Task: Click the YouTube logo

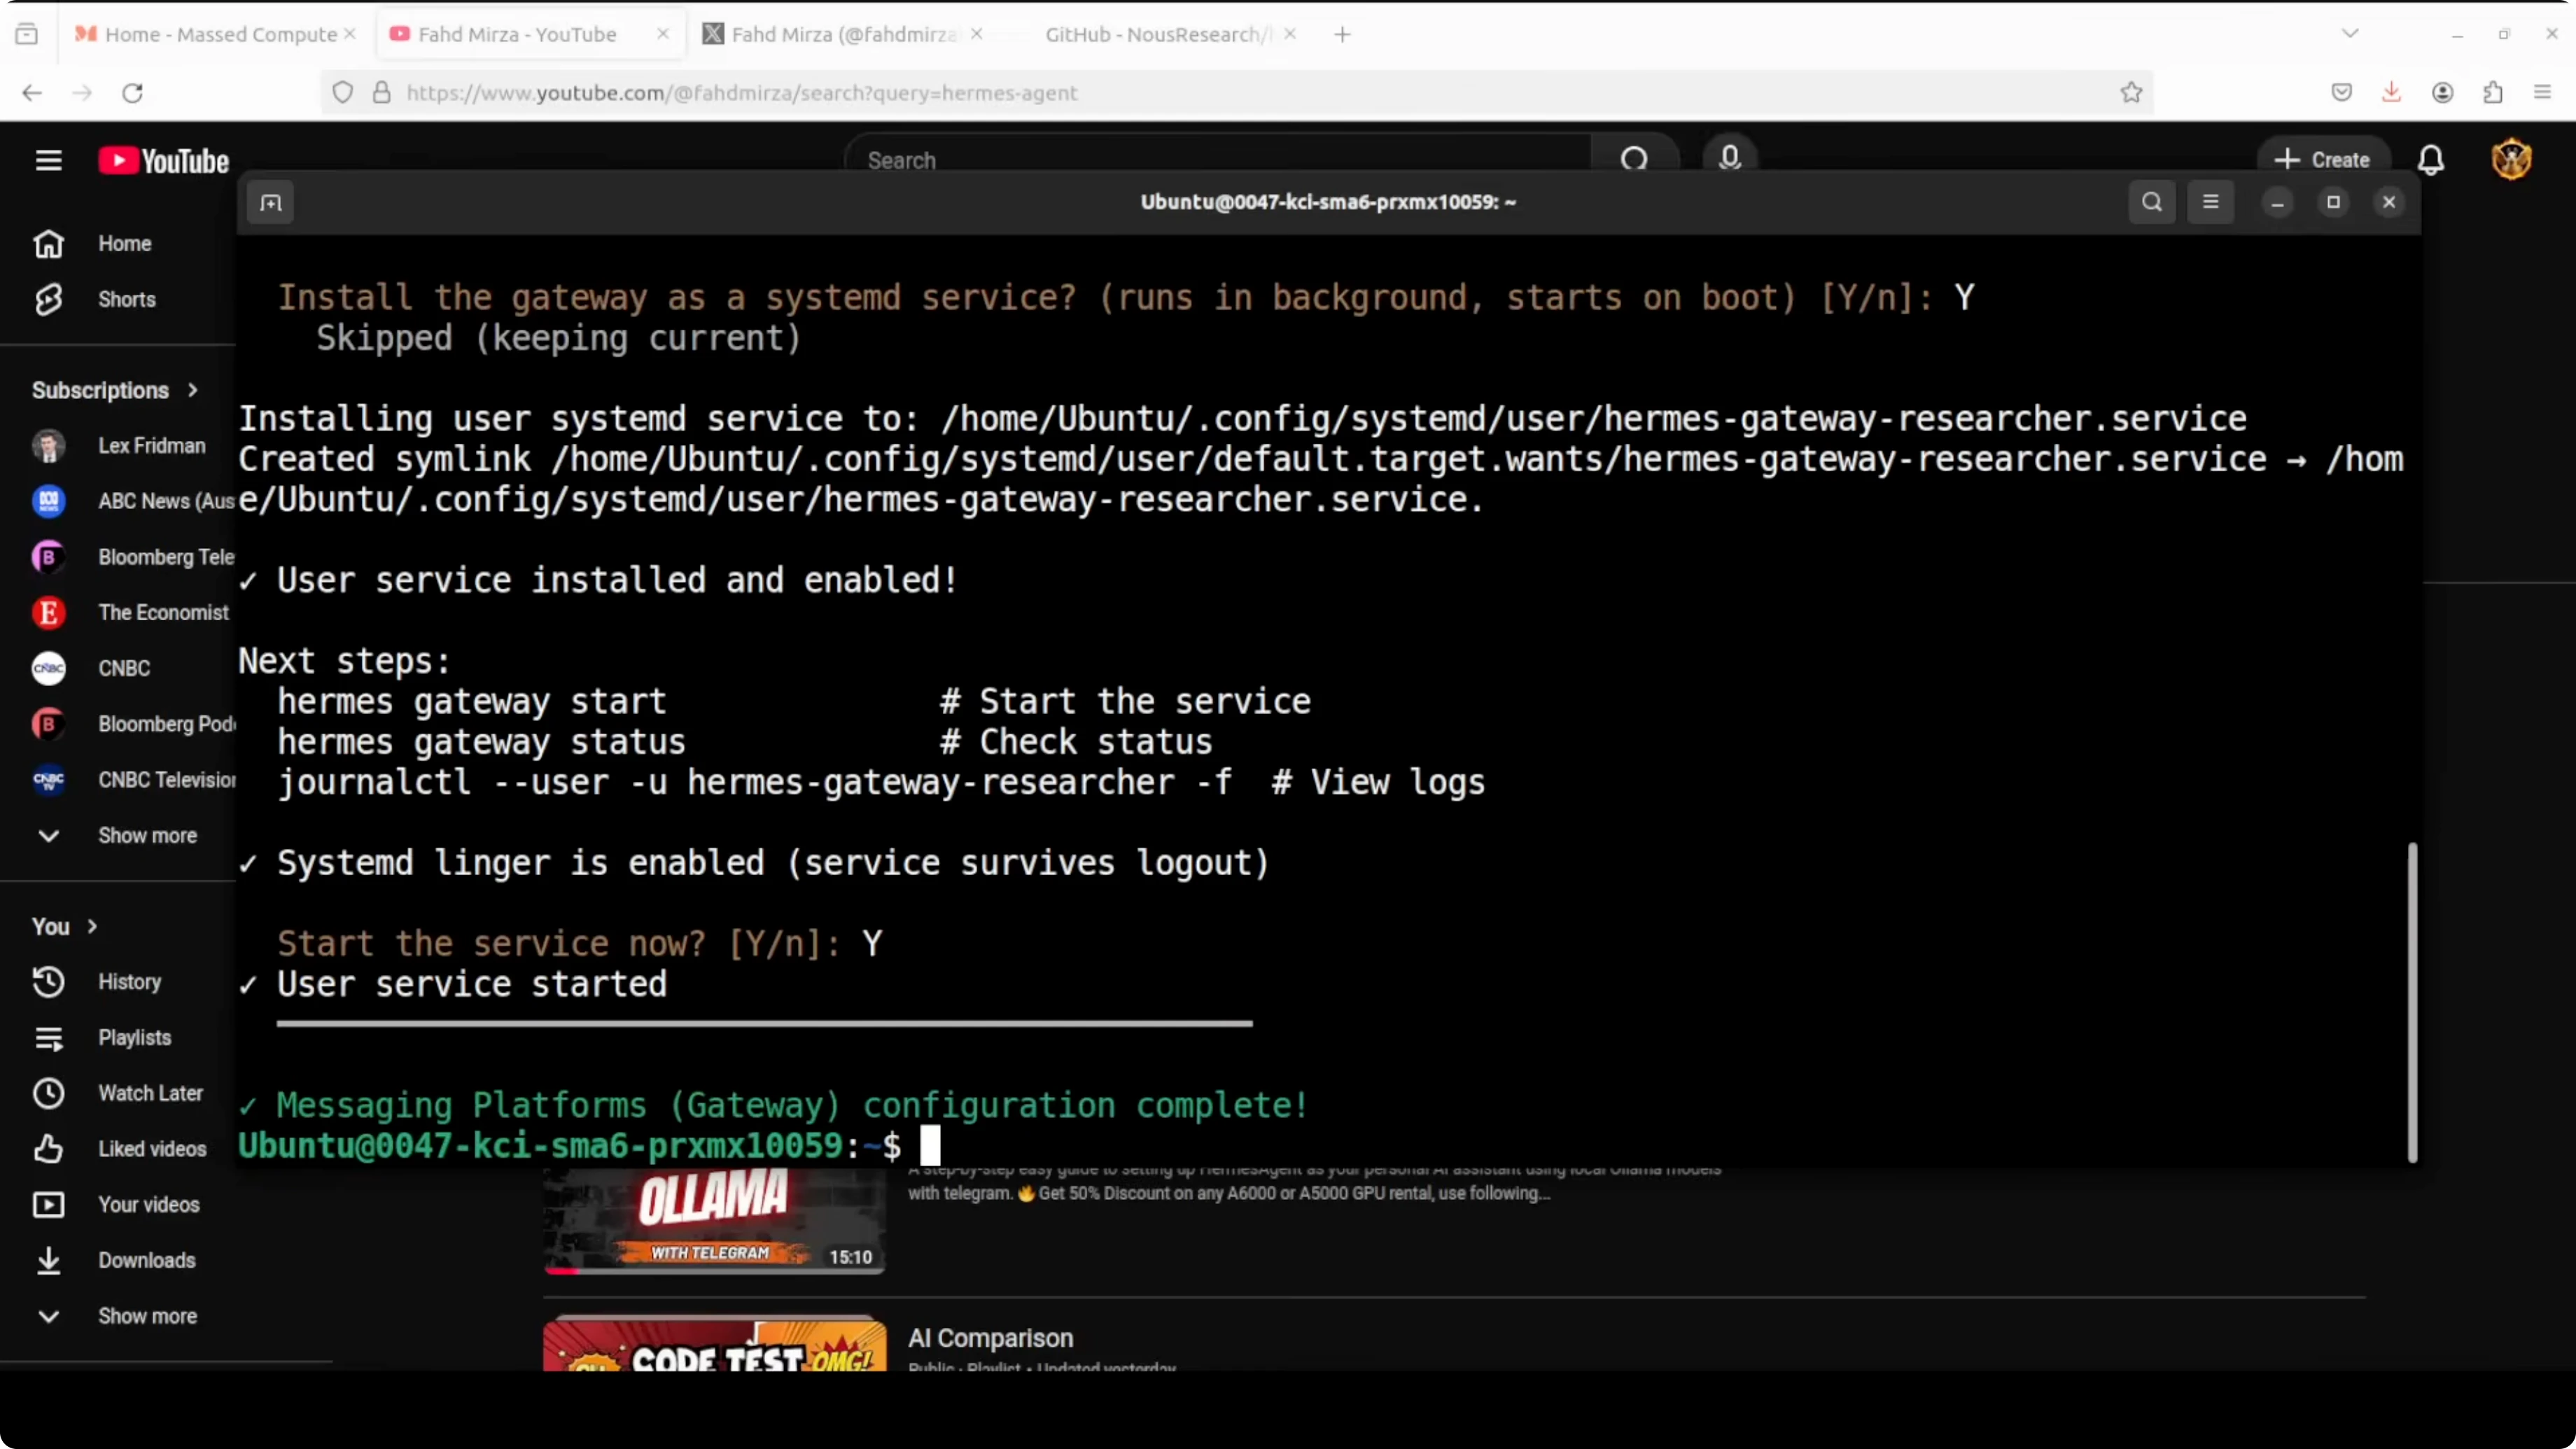Action: [x=163, y=160]
